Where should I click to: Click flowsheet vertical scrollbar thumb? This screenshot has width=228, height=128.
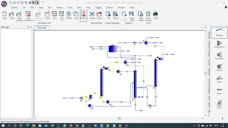click(206, 74)
